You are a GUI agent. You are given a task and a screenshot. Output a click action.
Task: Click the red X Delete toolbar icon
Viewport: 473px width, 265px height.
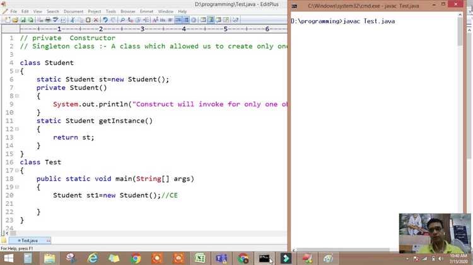tap(96, 20)
